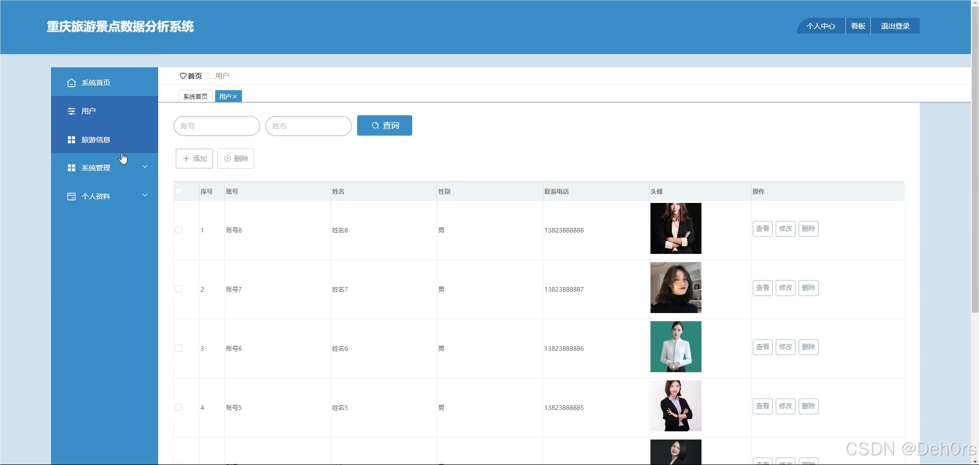Image resolution: width=979 pixels, height=465 pixels.
Task: Click phone number 13823888886
Action: [564, 349]
